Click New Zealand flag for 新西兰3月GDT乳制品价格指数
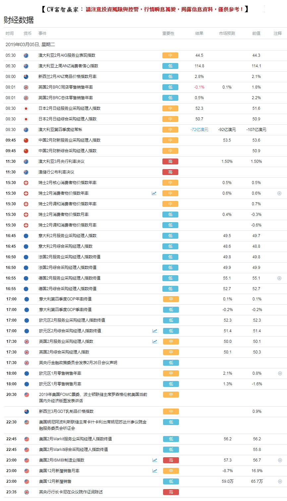 pyautogui.click(x=27, y=411)
